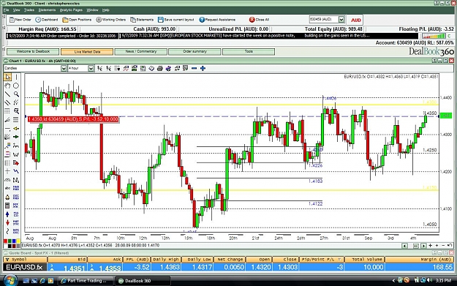Image resolution: width=457 pixels, height=286 pixels.
Task: Zoom out with blue minus icon
Action: pos(194,68)
